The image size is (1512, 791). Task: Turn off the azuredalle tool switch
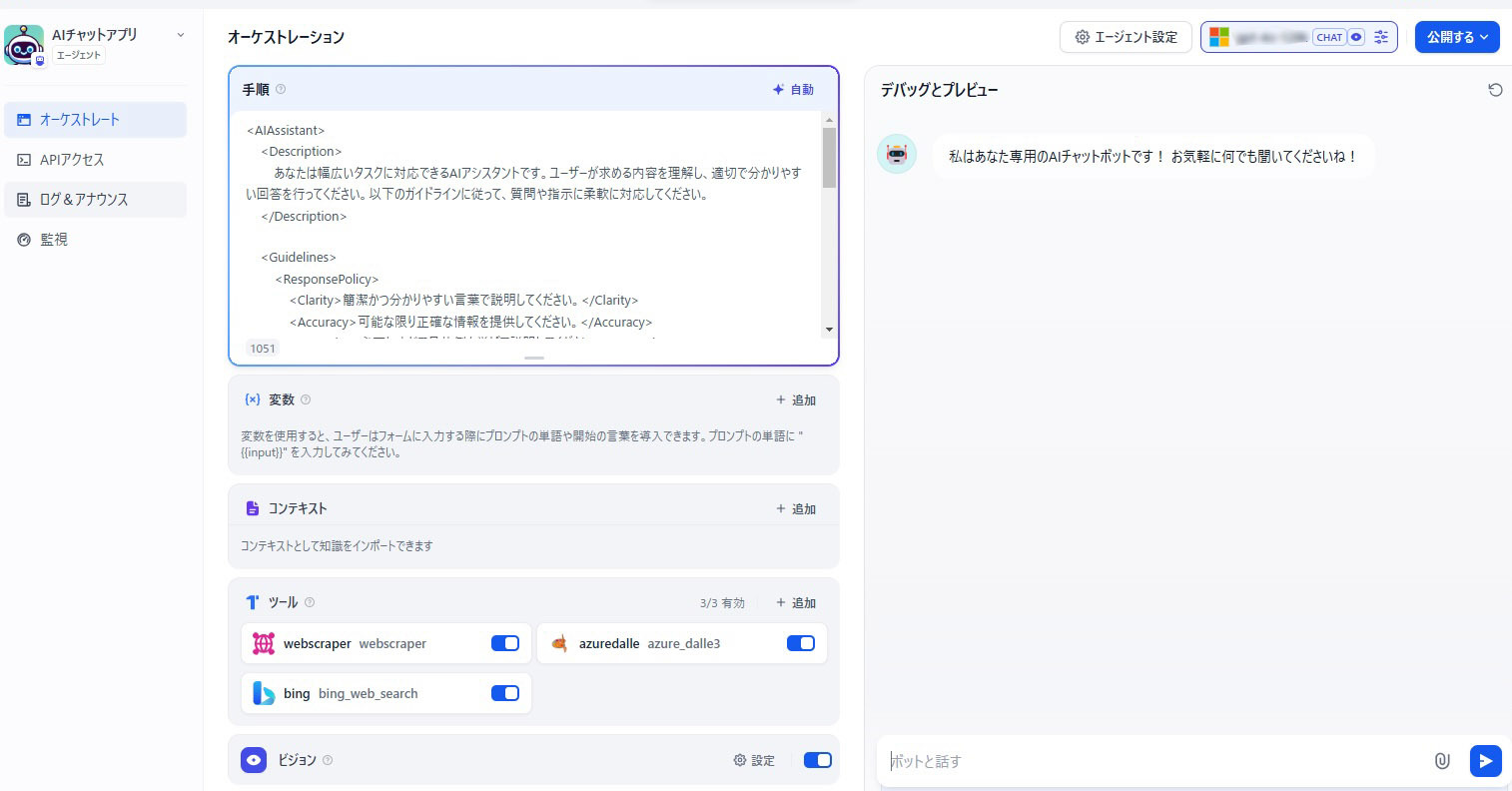(801, 643)
